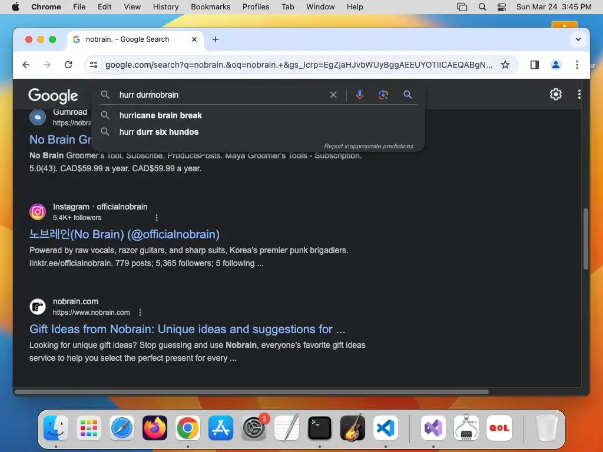Open Launchpad from the Dock

coord(89,427)
